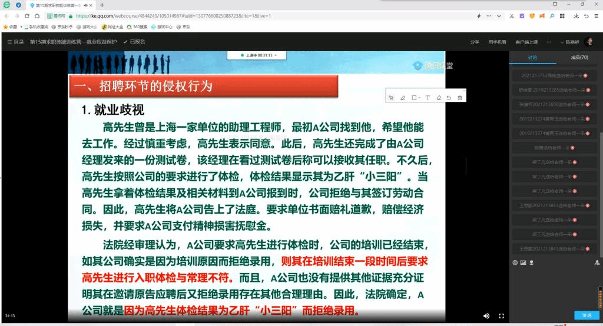603x326 pixels.
Task: Switch to the 讨论 discussion tab
Action: [532, 58]
